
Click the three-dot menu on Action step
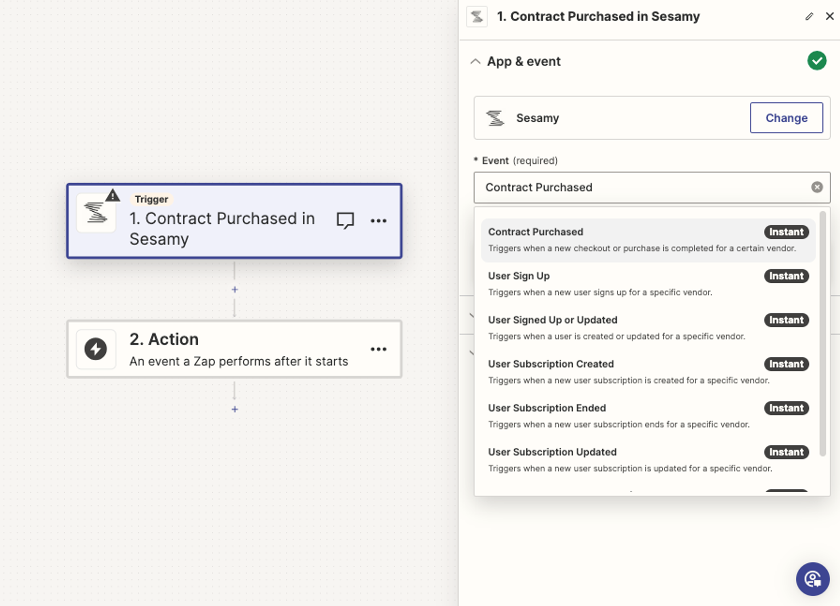[378, 349]
